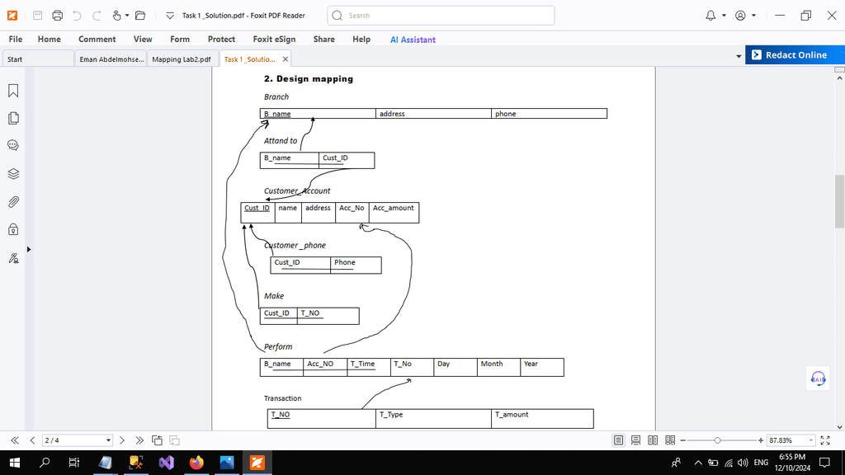The height and width of the screenshot is (475, 845).
Task: Open the Form tab
Action: [x=179, y=40]
